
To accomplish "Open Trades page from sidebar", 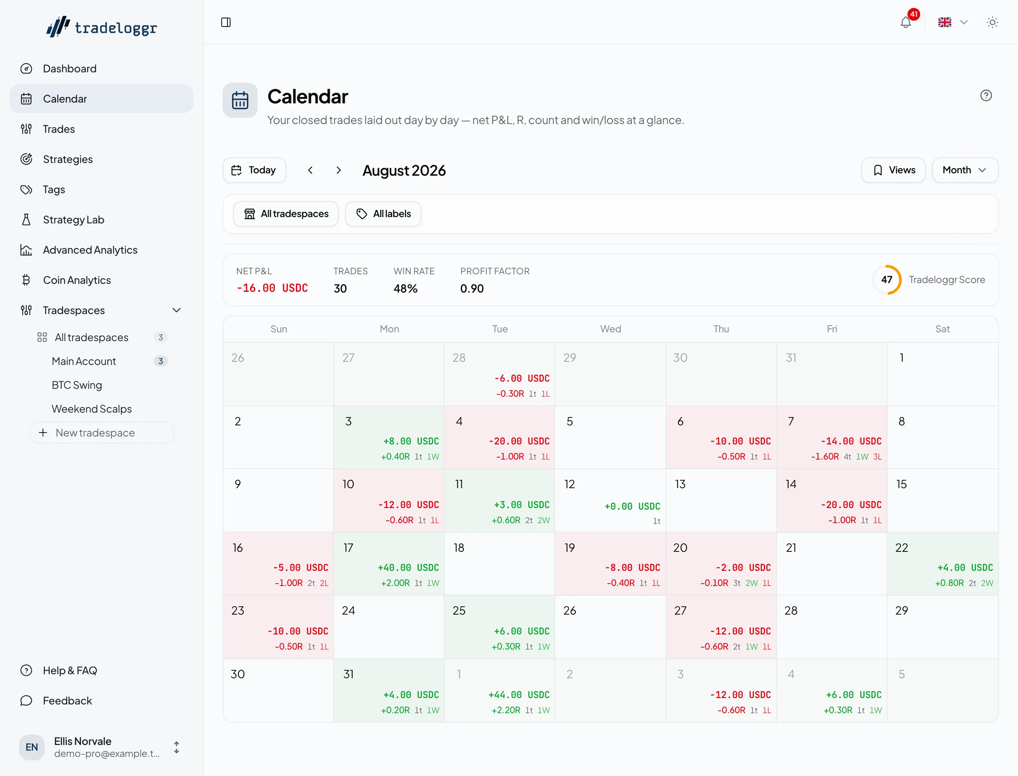I will point(101,129).
